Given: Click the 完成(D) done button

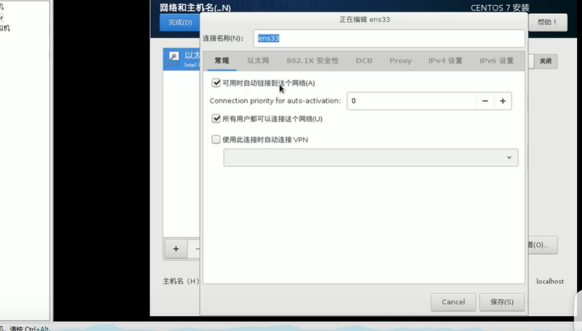Looking at the screenshot, I should click(x=180, y=23).
